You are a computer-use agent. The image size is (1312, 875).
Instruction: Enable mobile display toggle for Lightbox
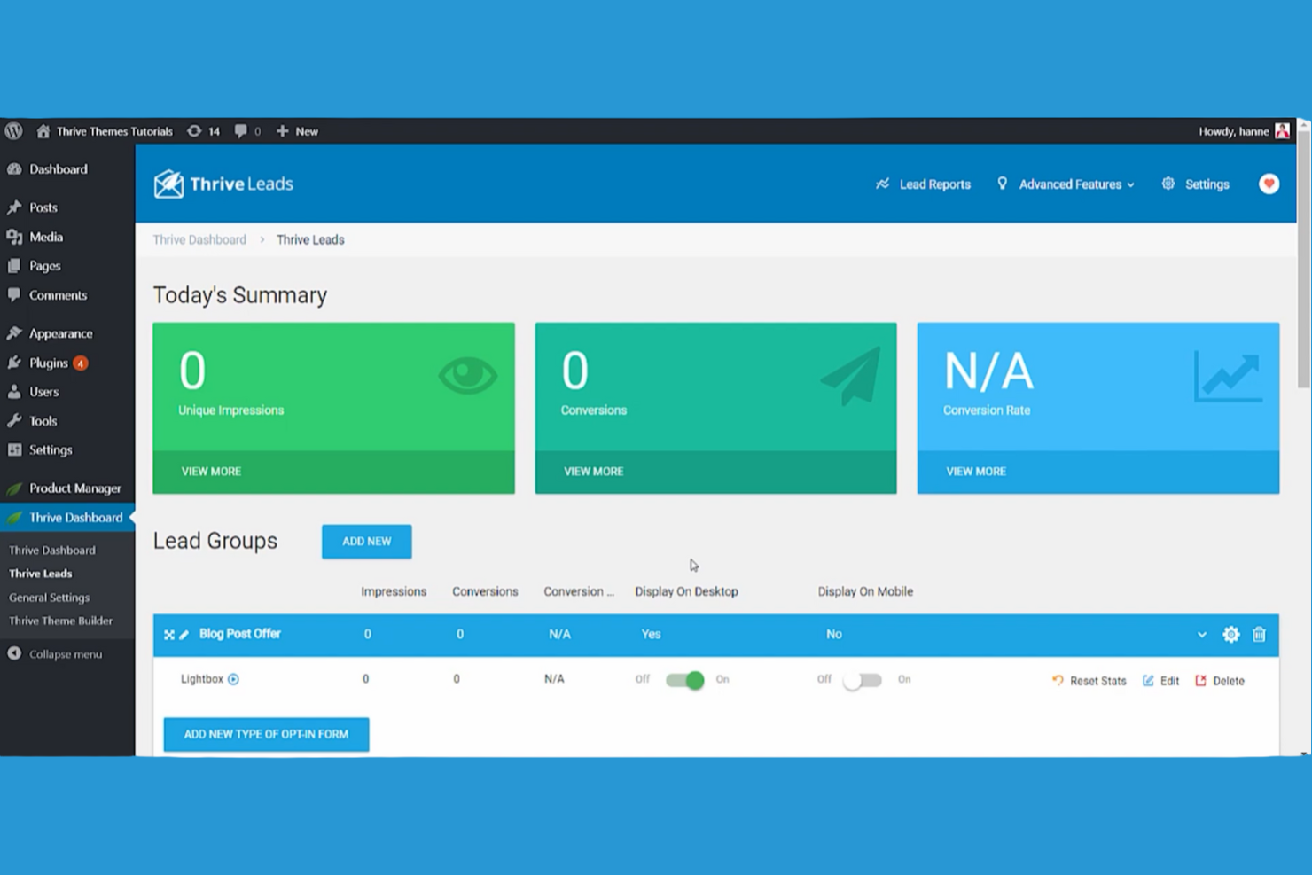pyautogui.click(x=862, y=680)
